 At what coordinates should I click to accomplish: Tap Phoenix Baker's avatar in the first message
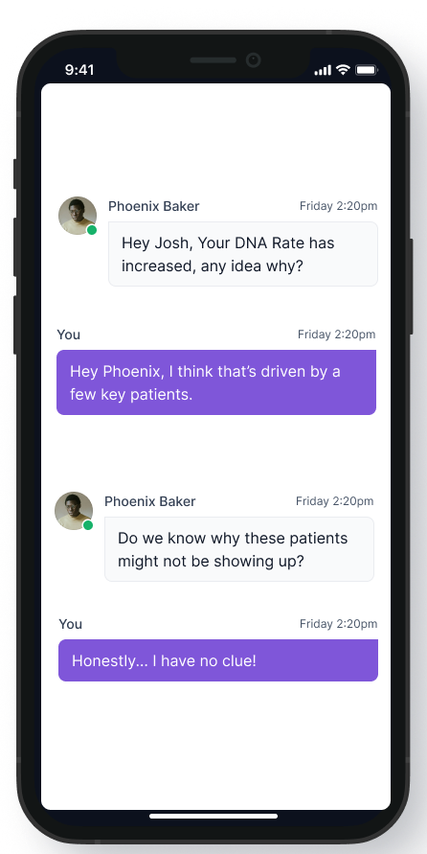coord(78,216)
